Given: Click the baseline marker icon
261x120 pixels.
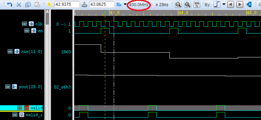Looking at the screenshot, I should tap(84, 5).
